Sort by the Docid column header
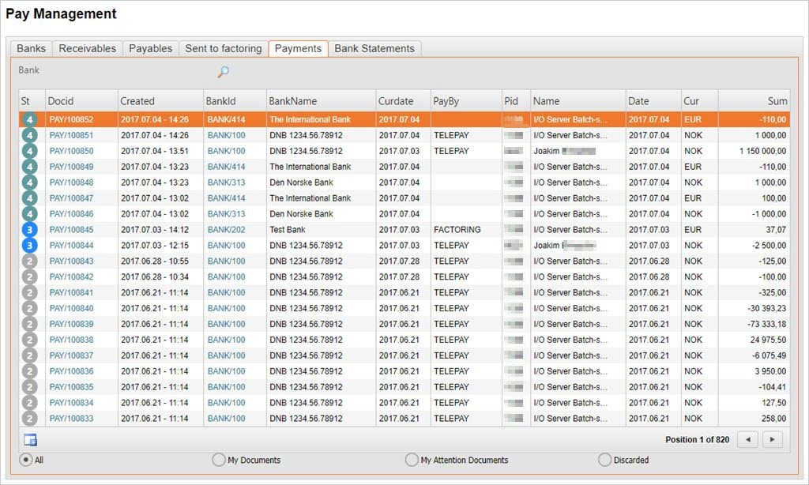 tap(81, 101)
